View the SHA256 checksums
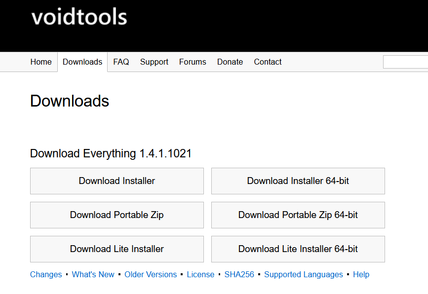The width and height of the screenshot is (428, 294). 239,274
